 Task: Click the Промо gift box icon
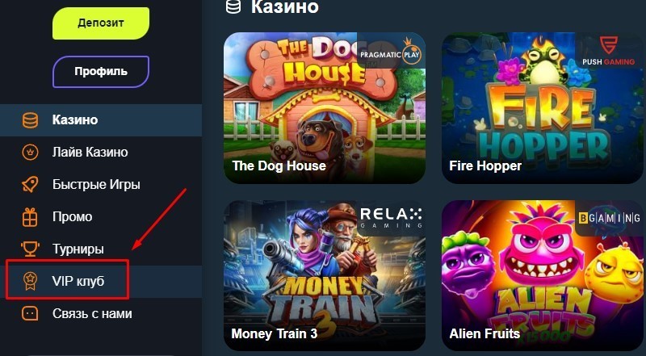(x=30, y=216)
